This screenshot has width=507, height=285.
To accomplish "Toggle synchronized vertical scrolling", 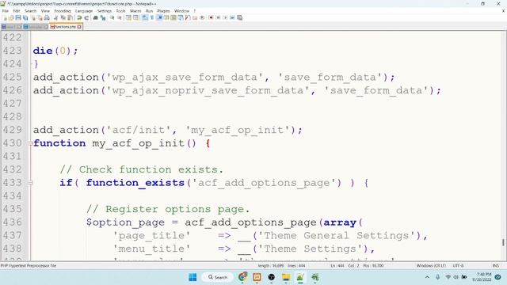I will (128, 17).
